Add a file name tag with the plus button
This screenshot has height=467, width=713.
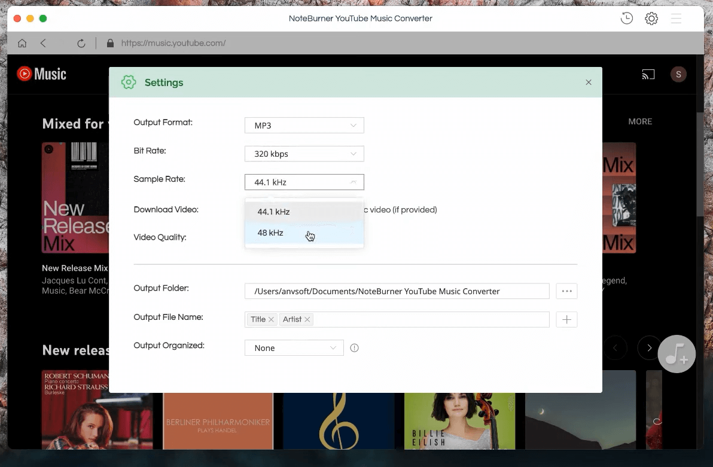(x=566, y=319)
